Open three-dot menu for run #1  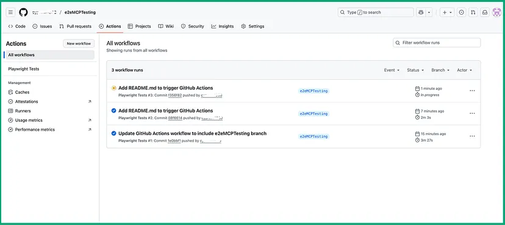tap(472, 136)
